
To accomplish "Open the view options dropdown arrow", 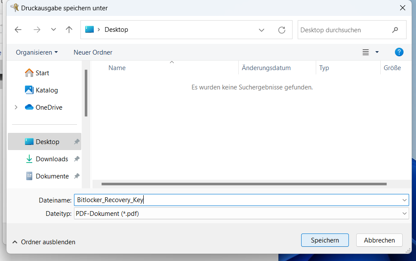I will click(377, 52).
